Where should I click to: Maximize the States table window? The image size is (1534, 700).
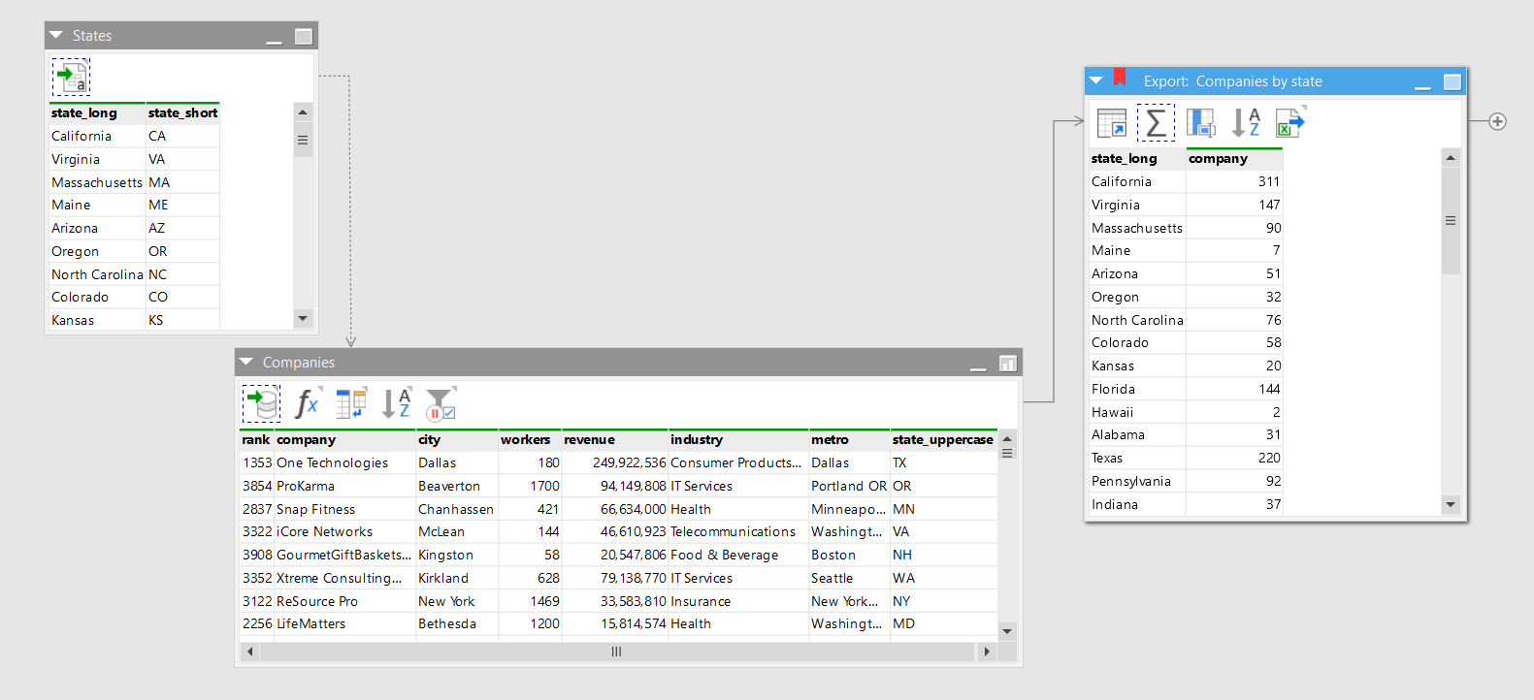(x=304, y=37)
